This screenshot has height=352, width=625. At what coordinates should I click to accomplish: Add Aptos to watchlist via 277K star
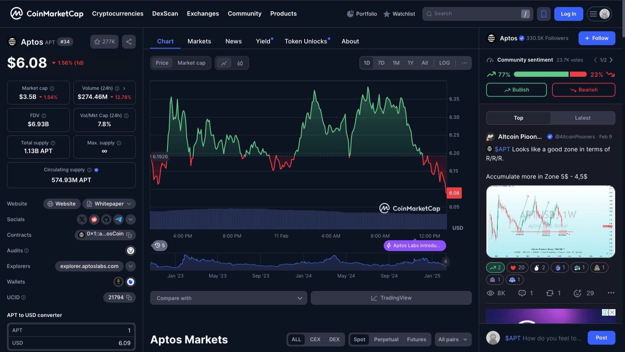104,42
